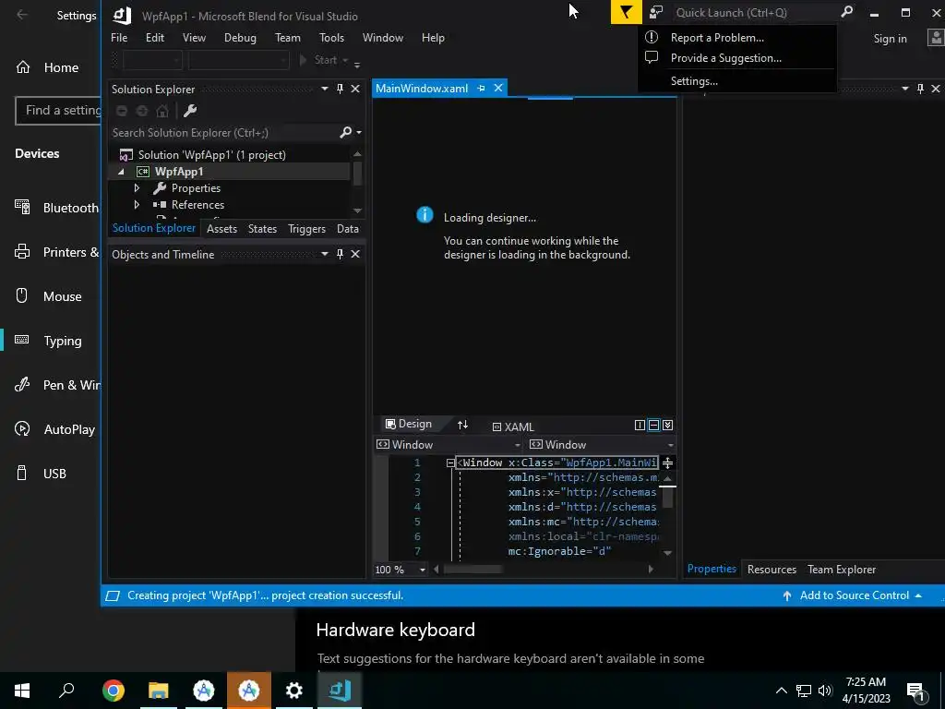This screenshot has width=945, height=709.
Task: Pin the Objects and Timeline panel
Action: (x=340, y=254)
